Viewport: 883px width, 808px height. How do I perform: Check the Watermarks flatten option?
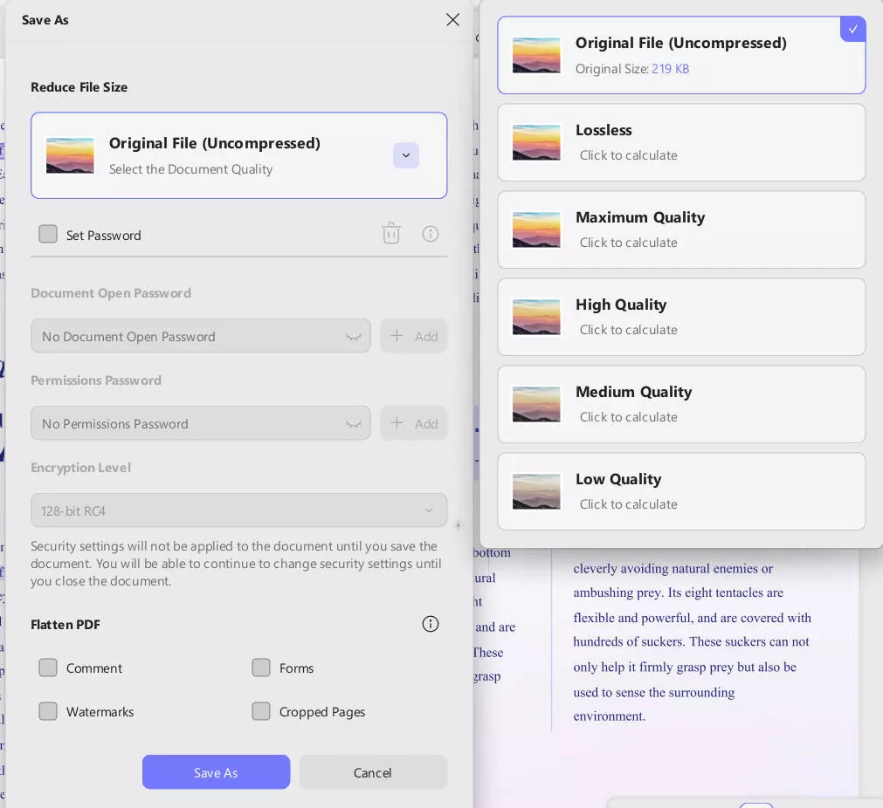click(x=48, y=711)
